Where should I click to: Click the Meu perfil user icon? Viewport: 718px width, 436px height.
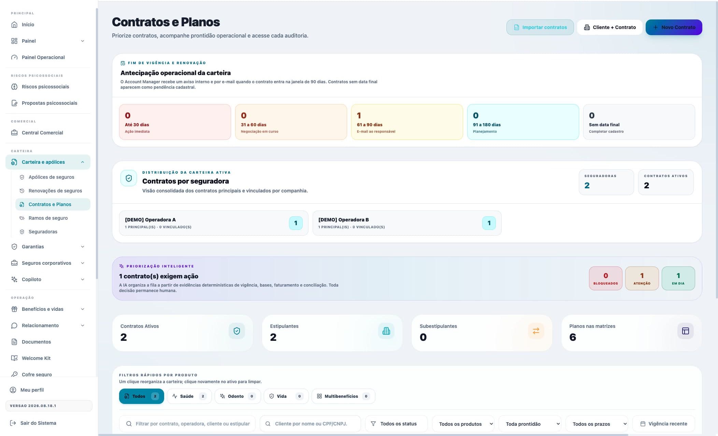click(13, 390)
